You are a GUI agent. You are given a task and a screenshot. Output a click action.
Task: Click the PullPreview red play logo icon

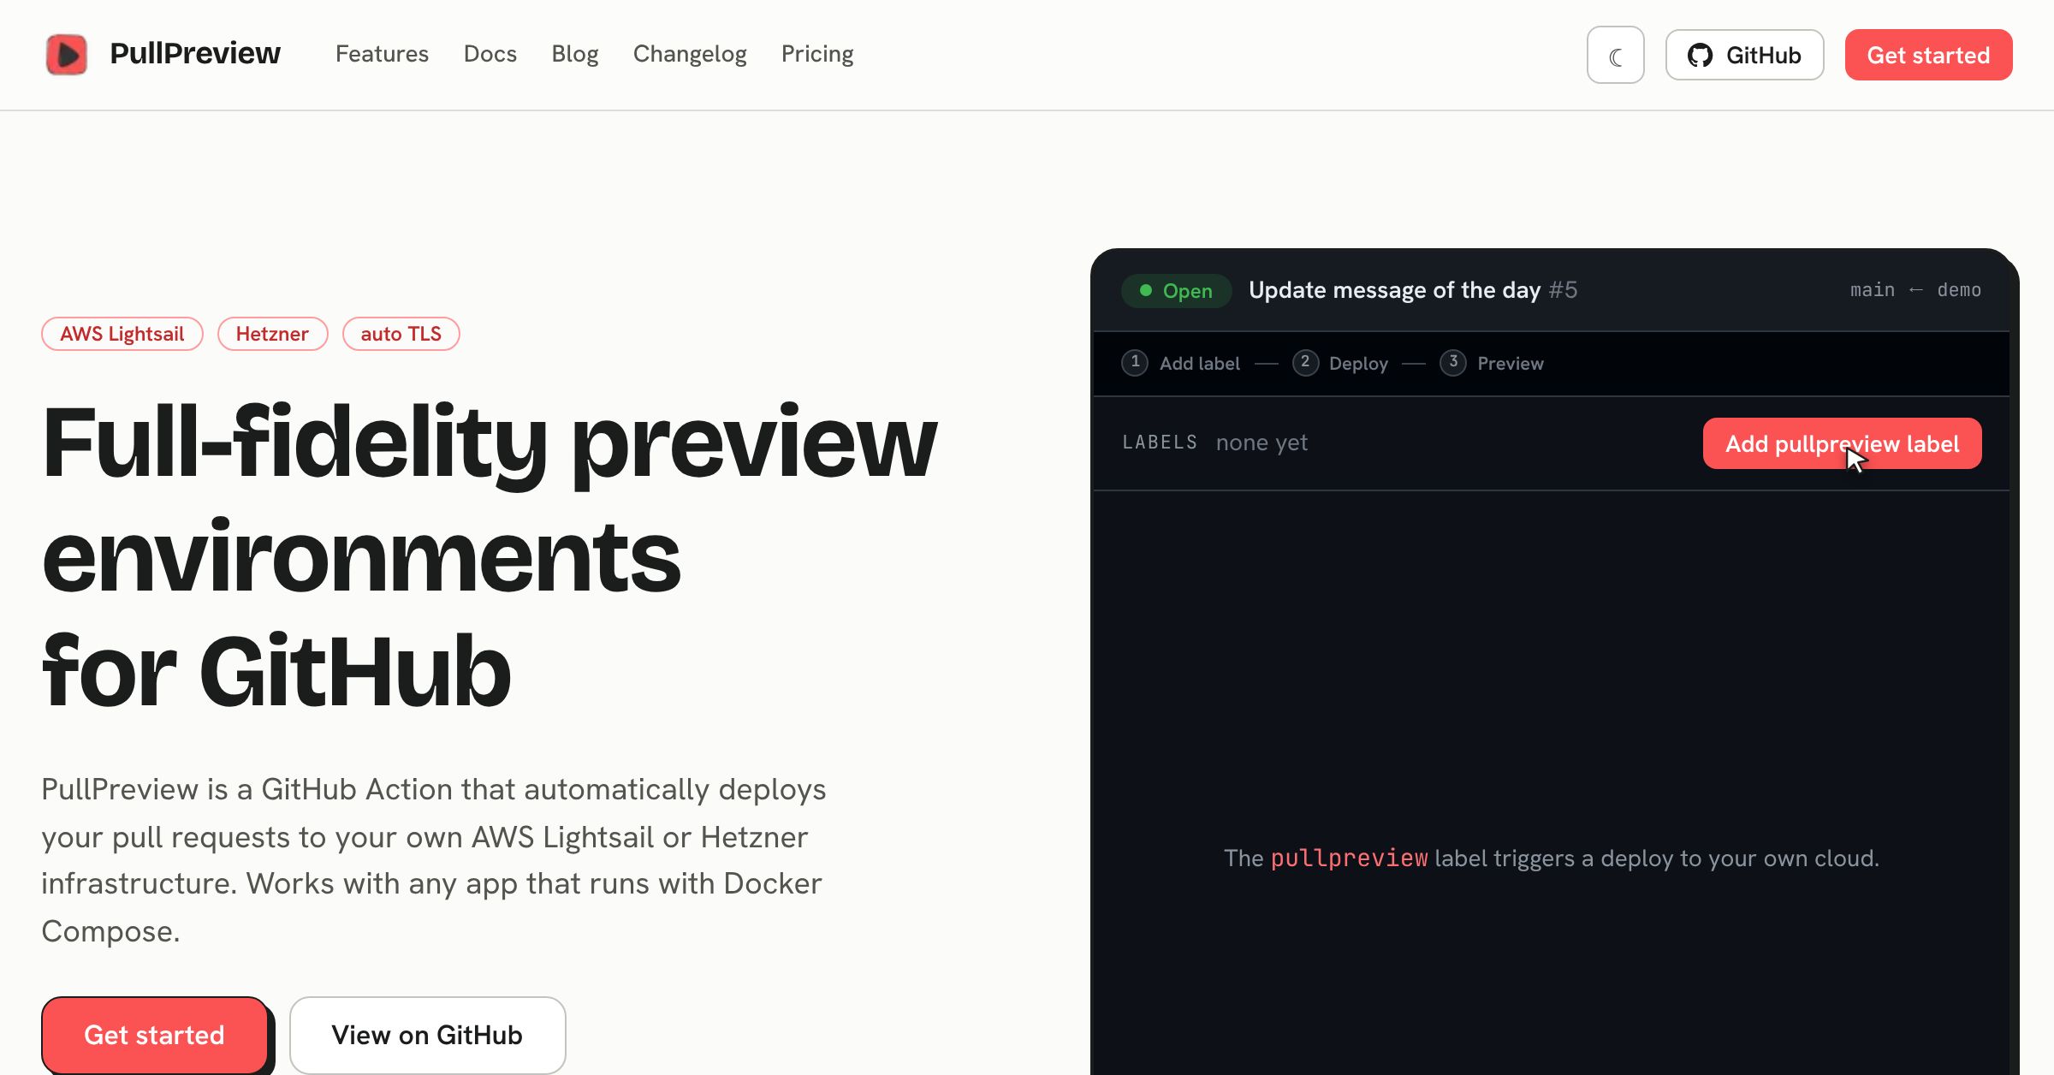click(x=67, y=55)
